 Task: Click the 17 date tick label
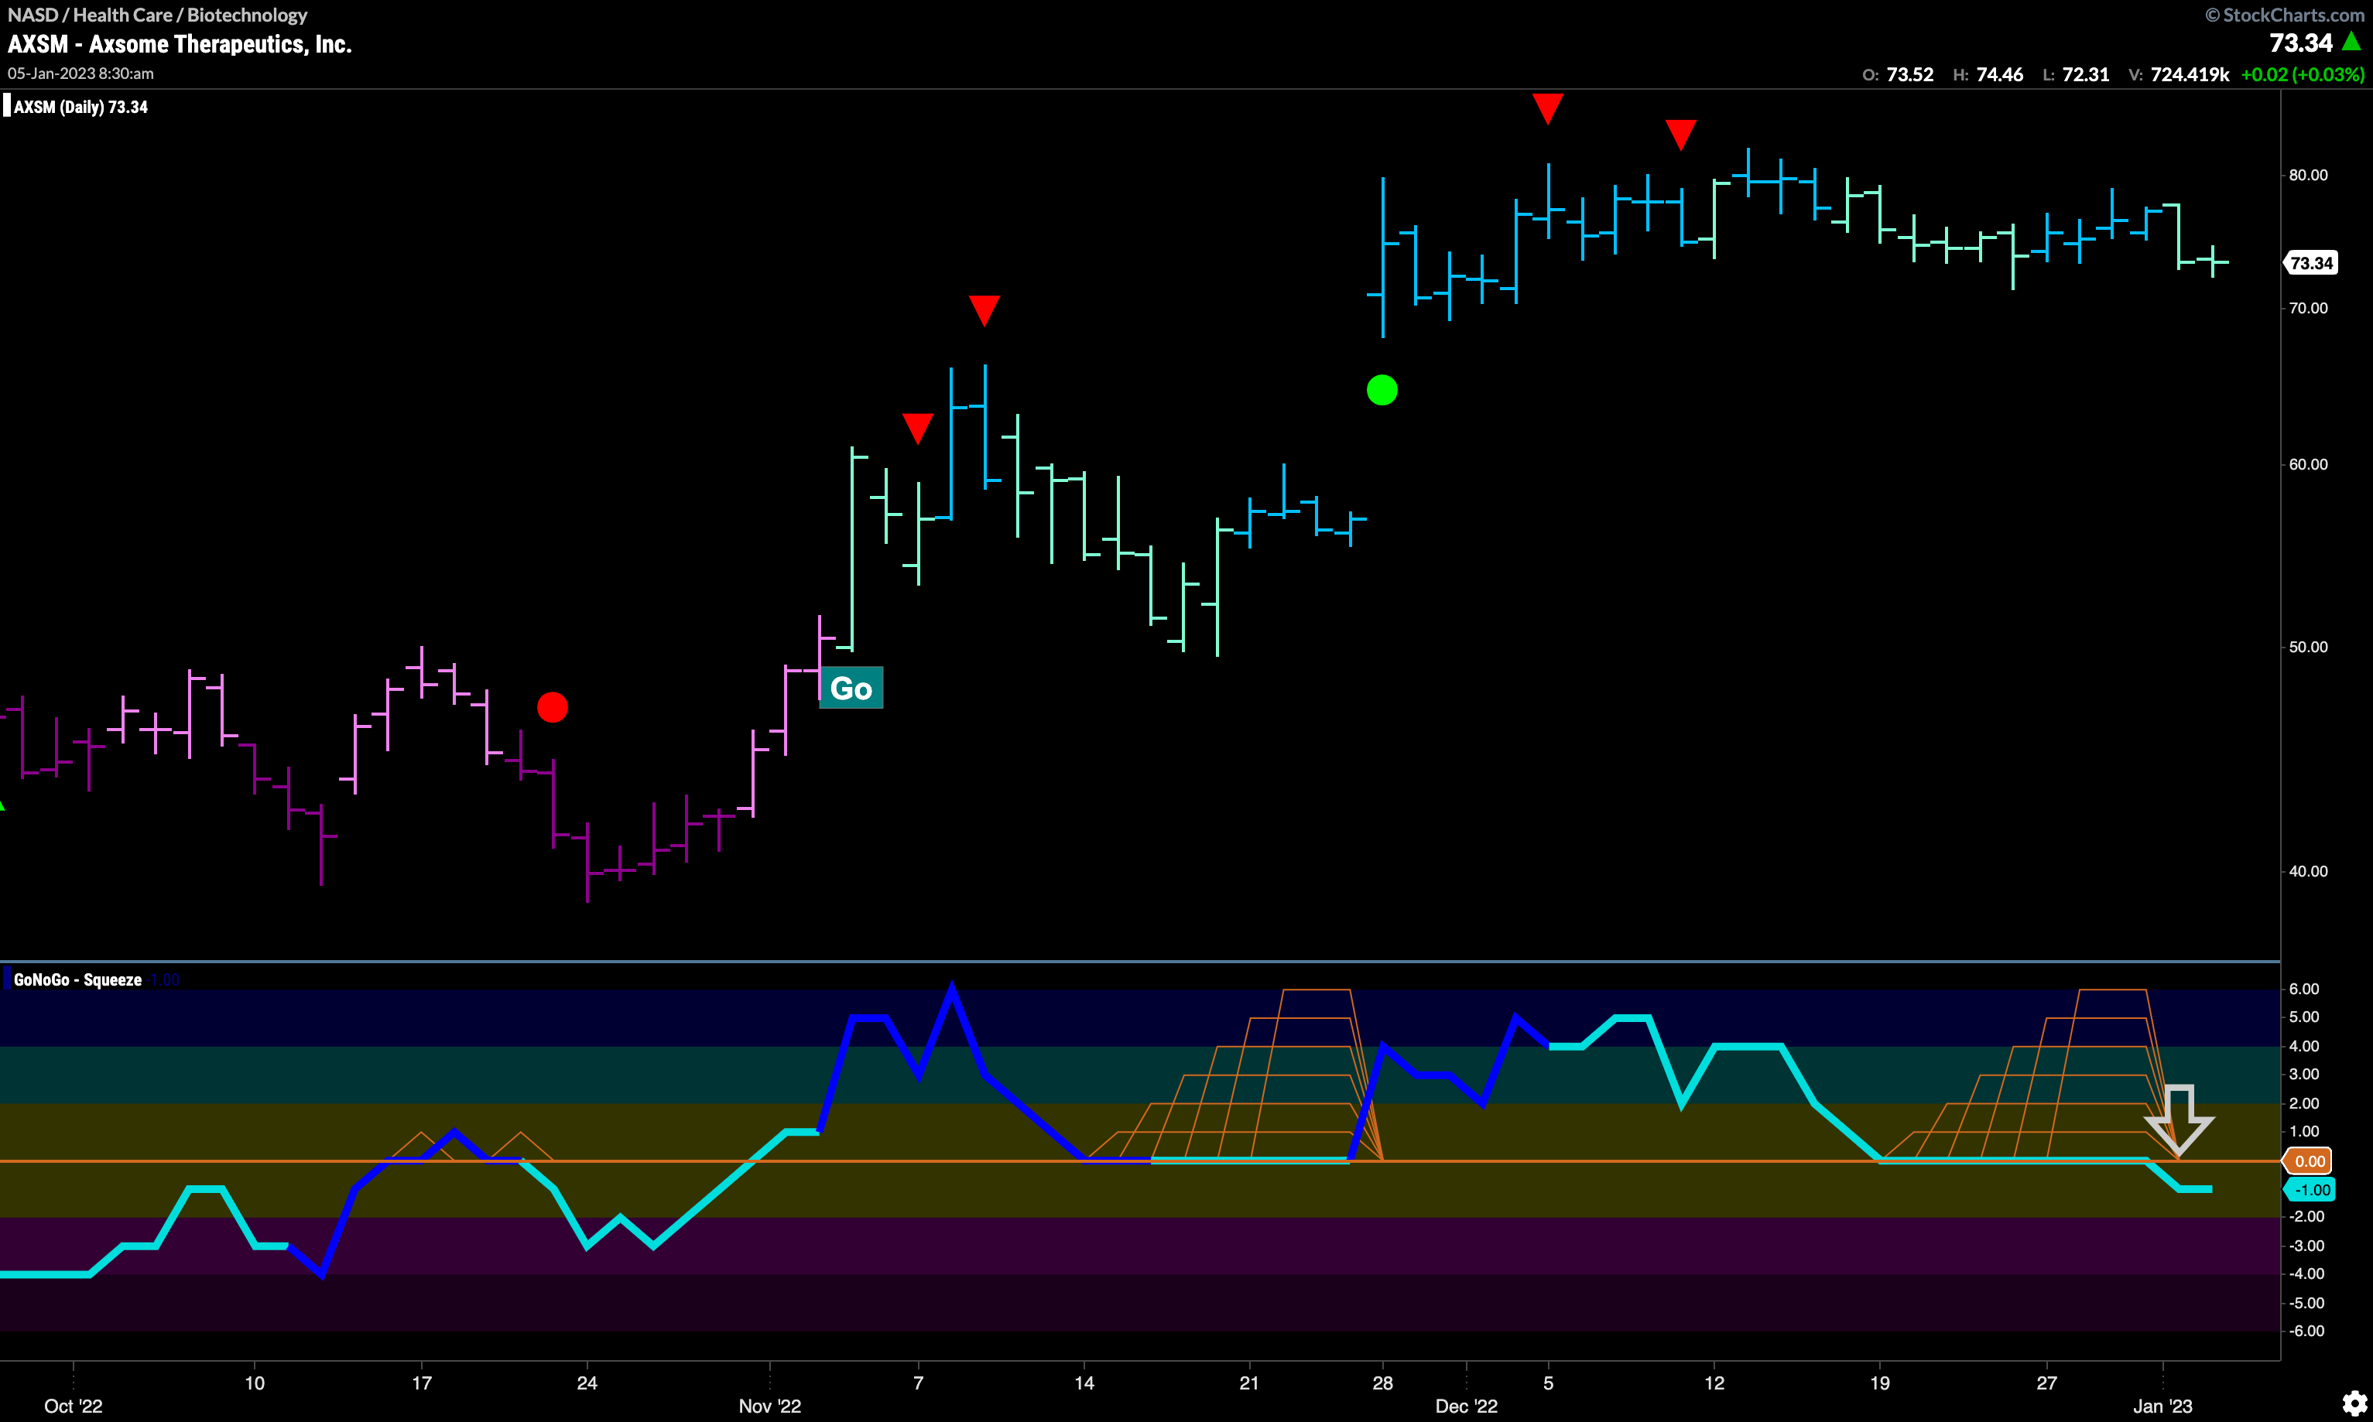click(x=422, y=1383)
